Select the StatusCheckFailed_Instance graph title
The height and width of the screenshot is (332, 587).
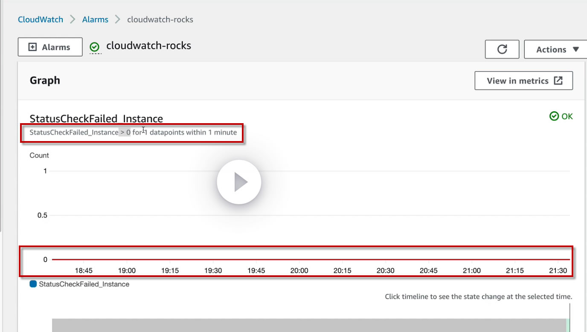click(x=96, y=119)
